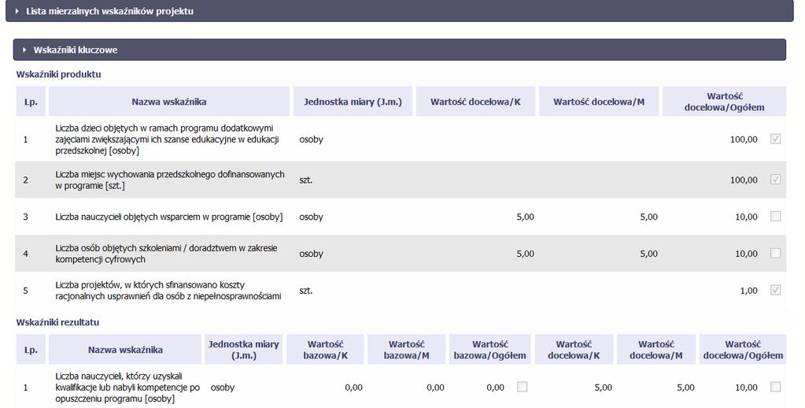
Task: Click the Wartość docelowa/K header in the produktu table
Action: click(475, 102)
